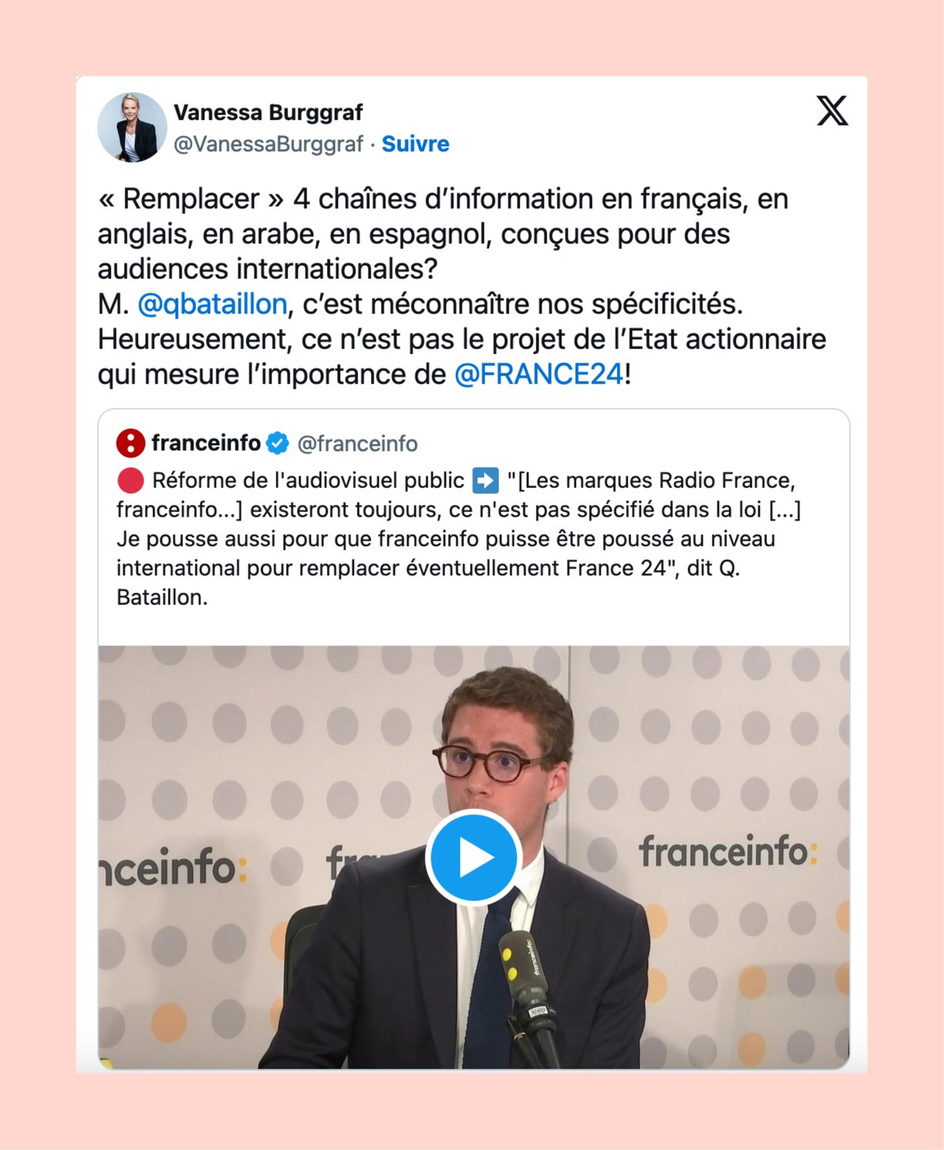Open Vanessa Burggraf's profile avatar
The width and height of the screenshot is (944, 1150).
(132, 127)
